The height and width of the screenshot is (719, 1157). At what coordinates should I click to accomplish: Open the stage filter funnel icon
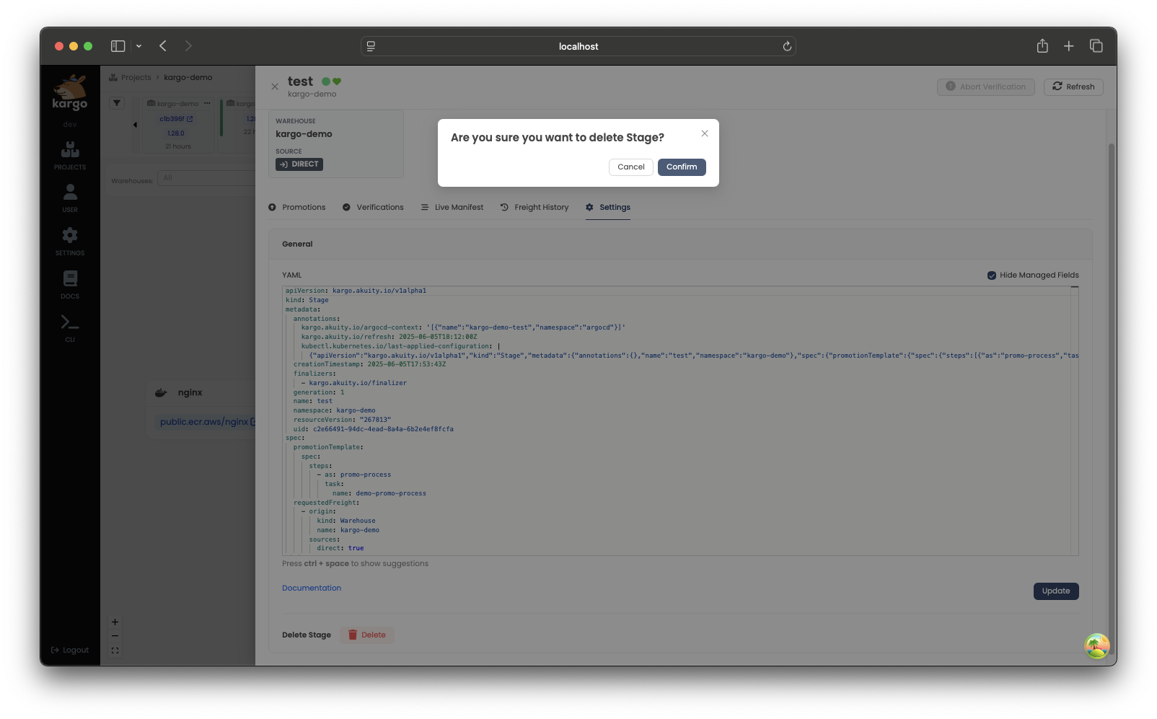(117, 103)
